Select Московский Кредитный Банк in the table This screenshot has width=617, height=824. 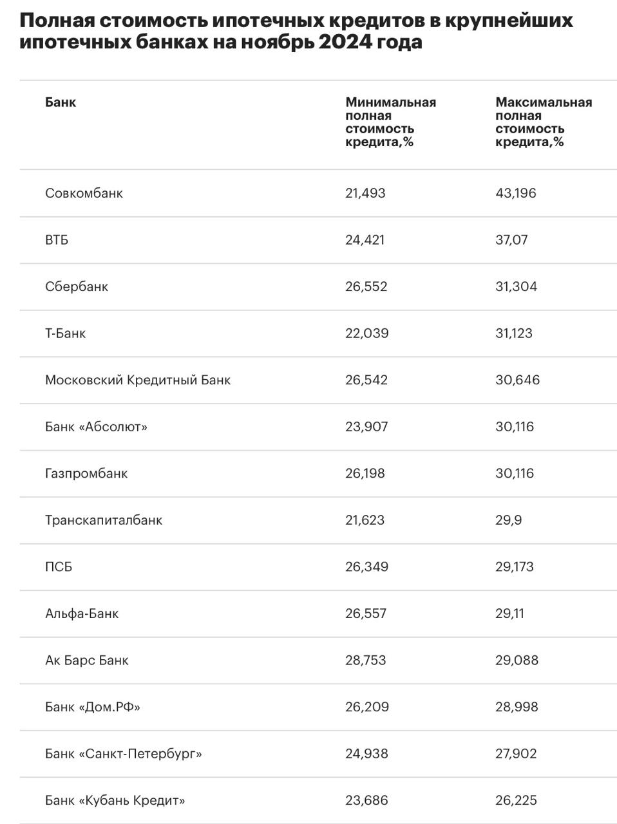(138, 380)
